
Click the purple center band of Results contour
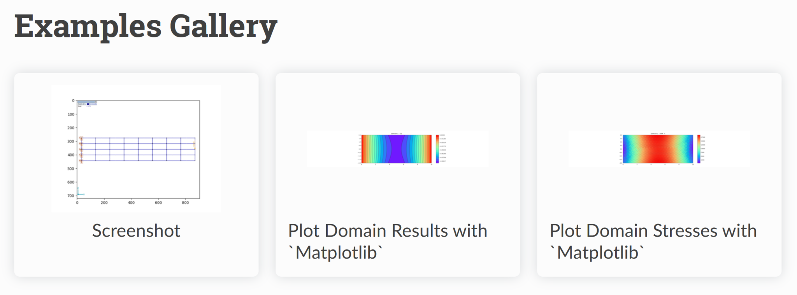[397, 149]
